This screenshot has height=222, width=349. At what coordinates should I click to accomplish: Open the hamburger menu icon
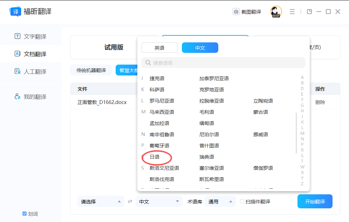[292, 12]
